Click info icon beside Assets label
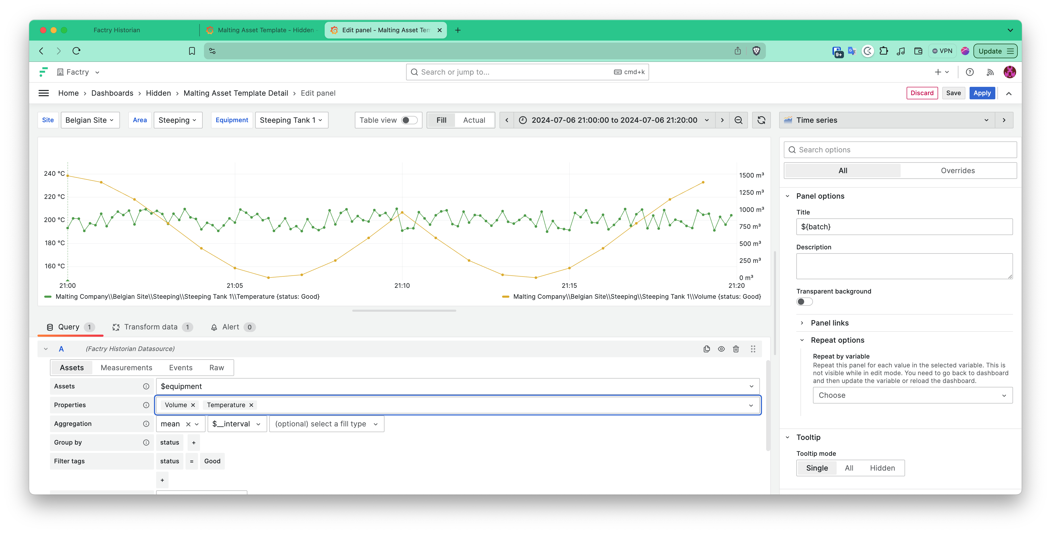Image resolution: width=1051 pixels, height=533 pixels. coord(146,386)
